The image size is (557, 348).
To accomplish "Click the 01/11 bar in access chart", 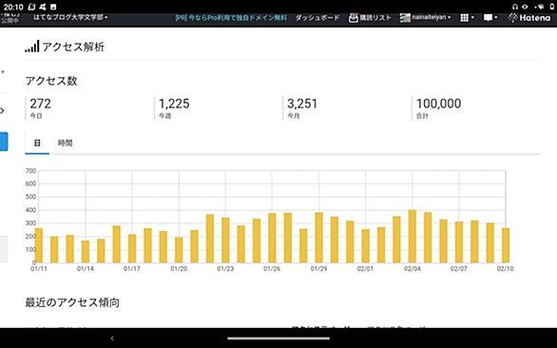I will coord(39,245).
